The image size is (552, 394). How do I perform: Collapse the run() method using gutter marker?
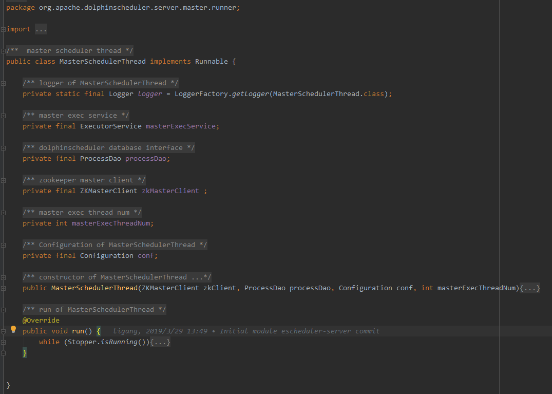pyautogui.click(x=3, y=331)
